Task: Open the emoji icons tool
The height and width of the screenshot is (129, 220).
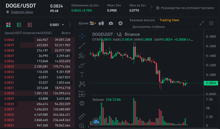Action: coord(82,103)
